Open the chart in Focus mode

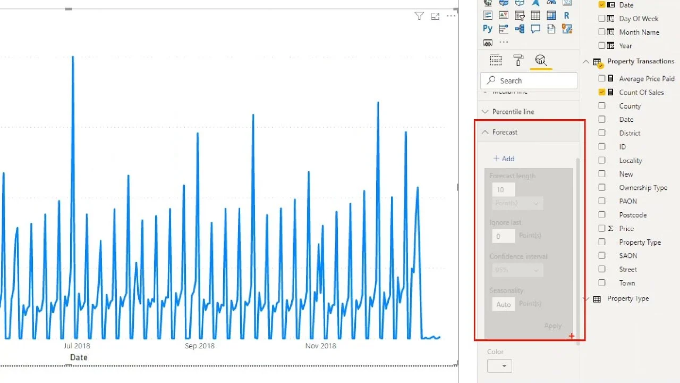(x=435, y=16)
